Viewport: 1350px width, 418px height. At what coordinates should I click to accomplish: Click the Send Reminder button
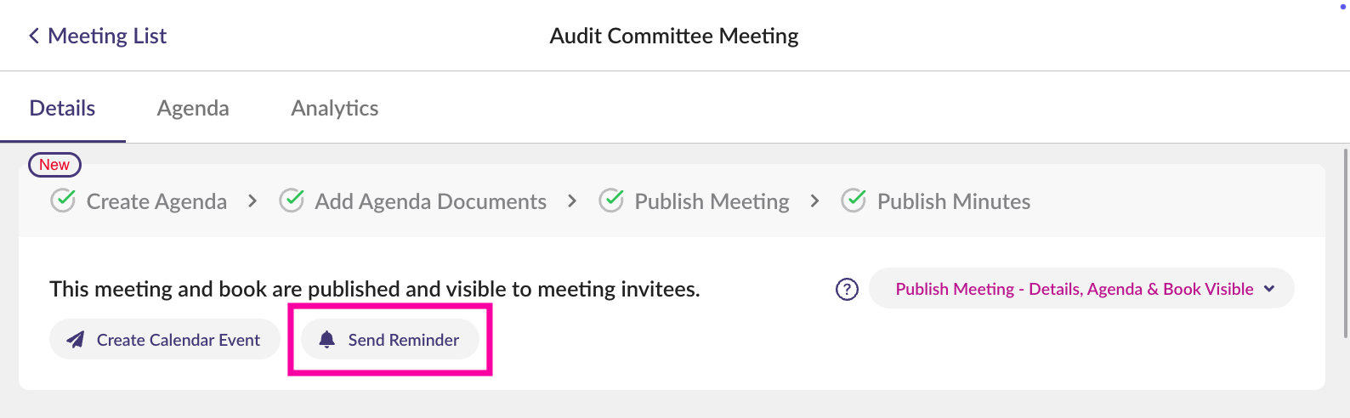pos(390,340)
